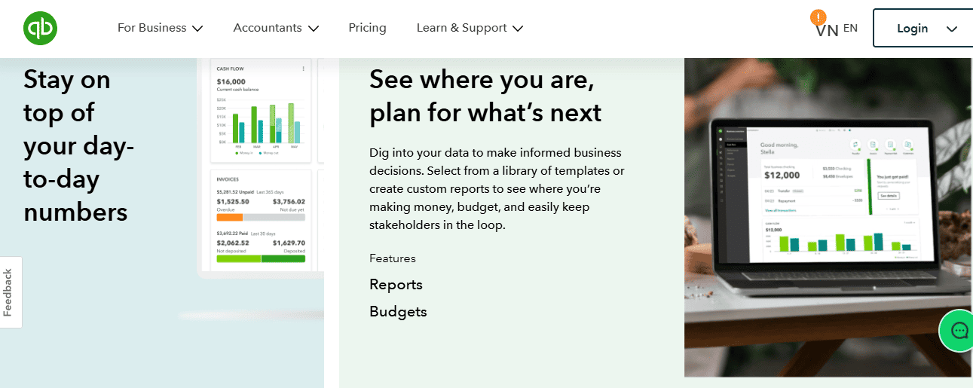Open the three-dot menu on Cash Flow card

tap(304, 69)
